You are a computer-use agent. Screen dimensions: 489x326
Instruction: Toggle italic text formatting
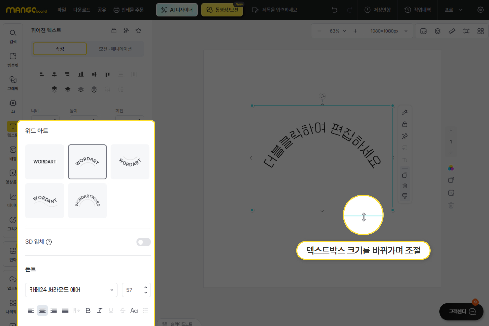point(99,310)
